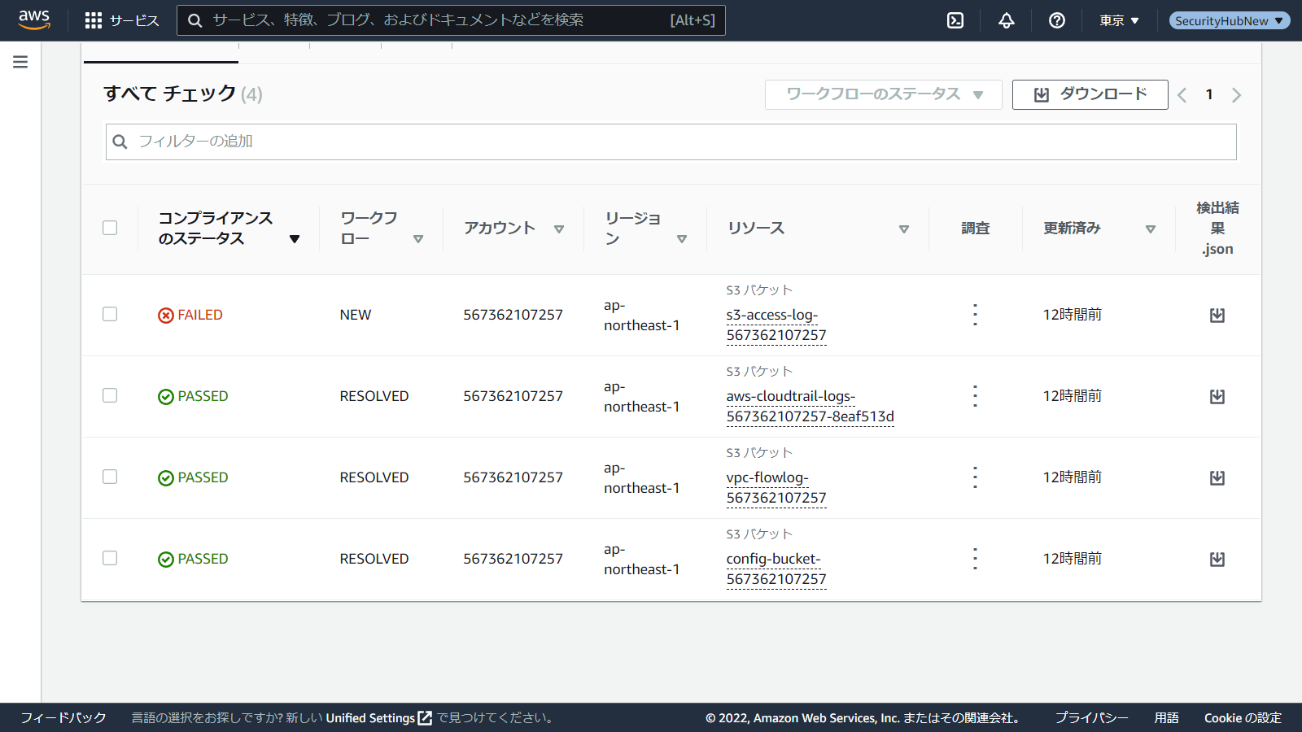Viewport: 1302px width, 732px height.
Task: Open investigate menu for aws-cloudtrail-logs row
Action: point(975,396)
